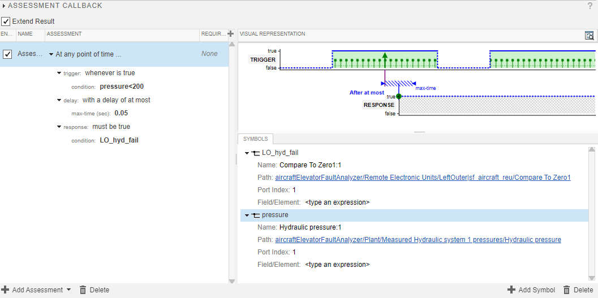Screen dimensions: 598x298
Task: Toggle the Extend Result checkbox
Action: point(6,21)
